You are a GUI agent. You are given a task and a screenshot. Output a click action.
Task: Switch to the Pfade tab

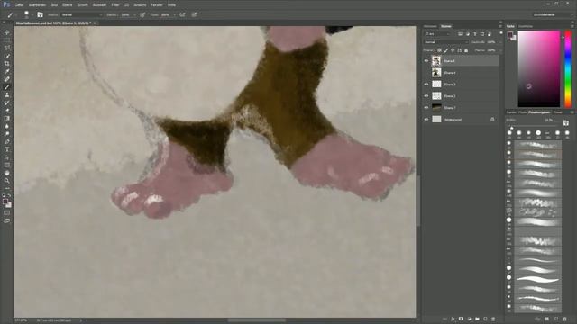click(x=522, y=112)
